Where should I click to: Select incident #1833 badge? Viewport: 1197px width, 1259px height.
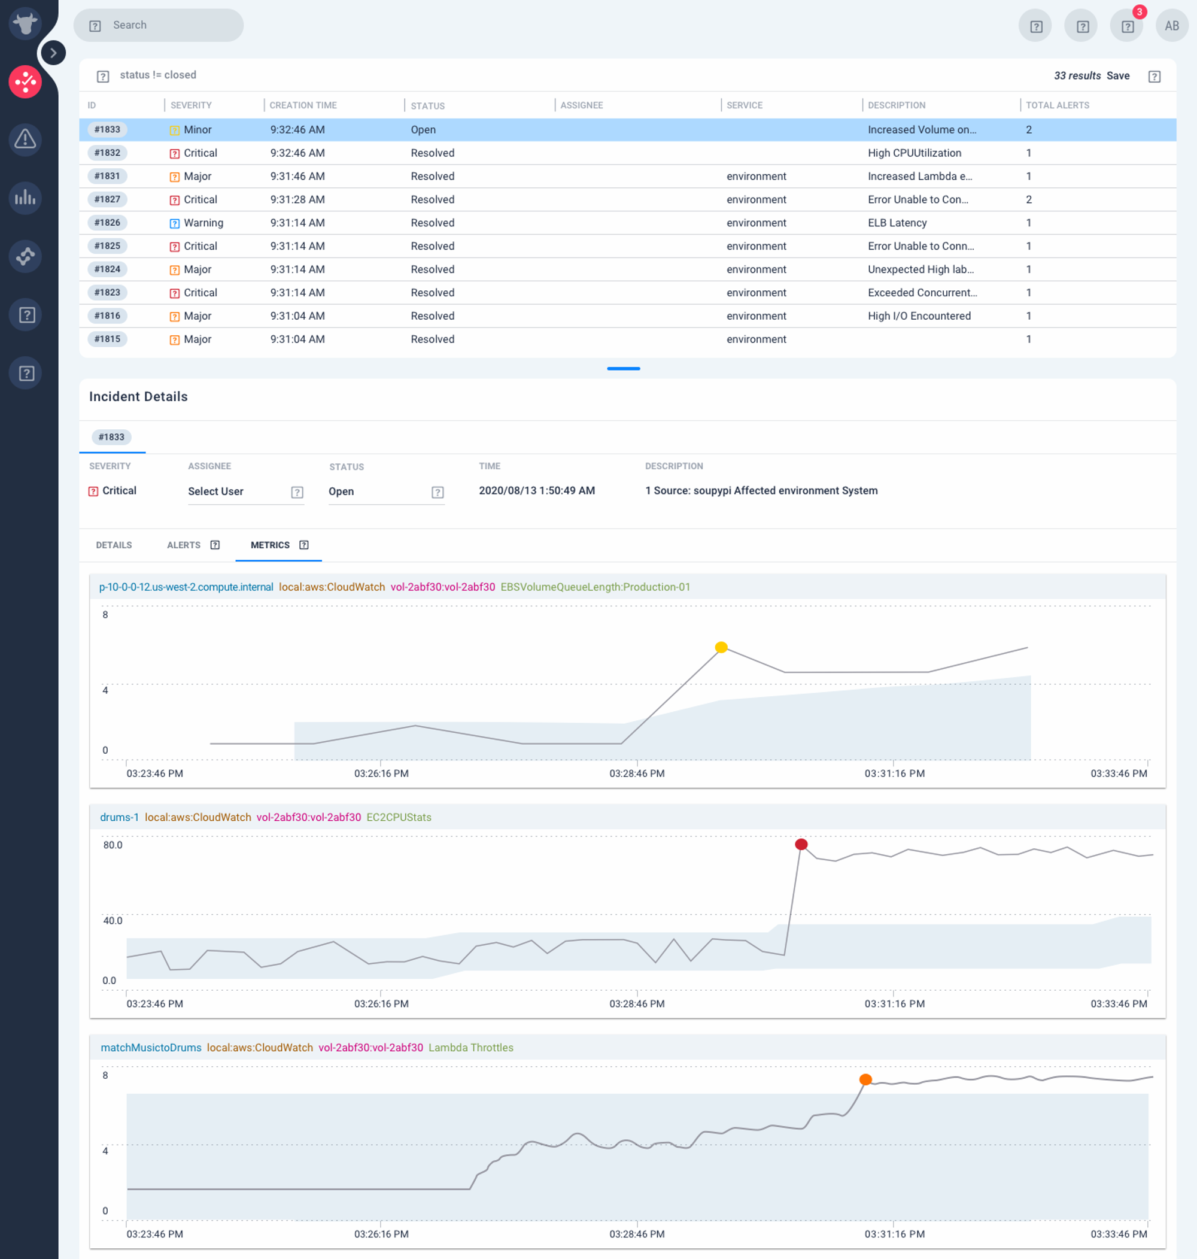107,129
